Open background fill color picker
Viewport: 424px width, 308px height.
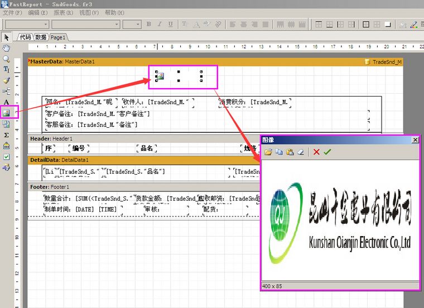pyautogui.click(x=403, y=25)
